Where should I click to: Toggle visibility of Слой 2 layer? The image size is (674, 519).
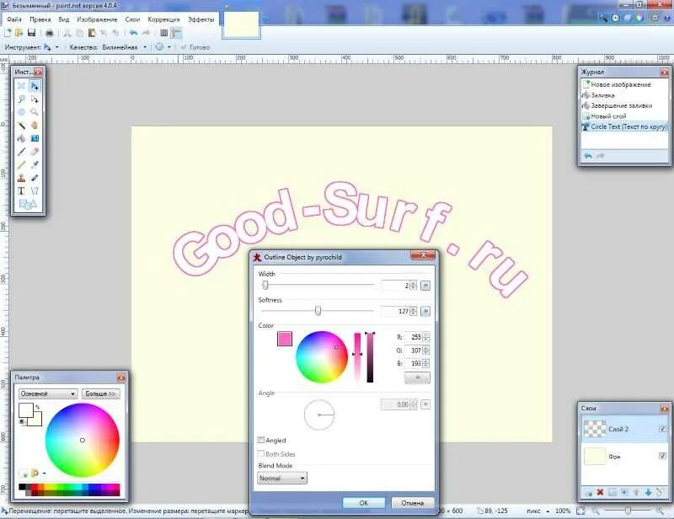[662, 429]
